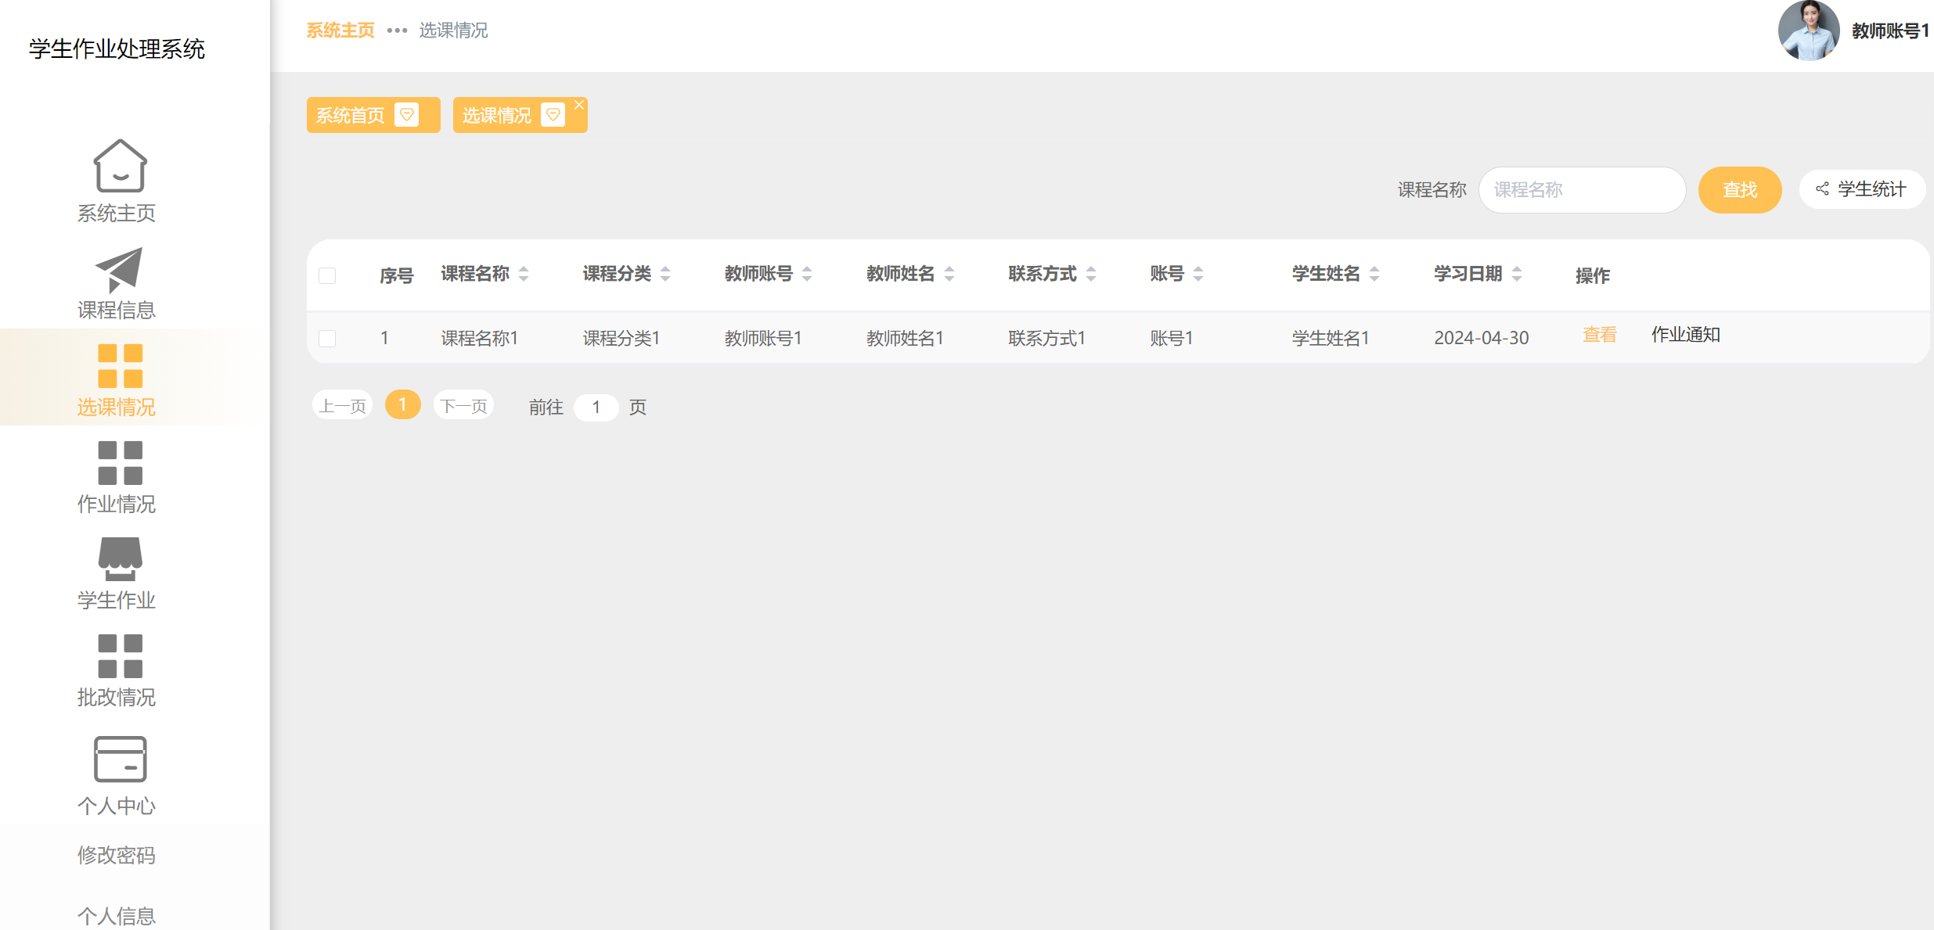Toggle the select-all header checkbox
Screen dimensions: 1934x930
pos(327,275)
